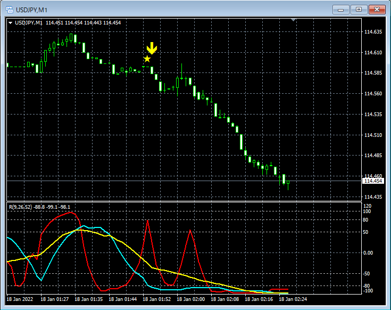Viewport: 391px width, 310px height.
Task: Close the USDJPY,M1 chart window
Action: pyautogui.click(x=377, y=10)
